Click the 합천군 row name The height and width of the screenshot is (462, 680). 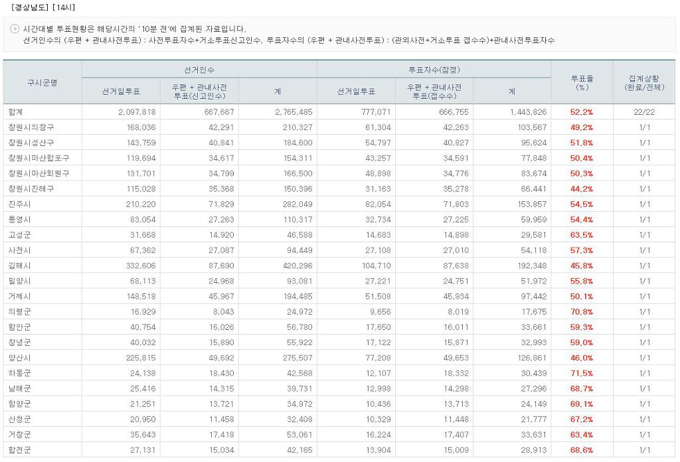19,450
